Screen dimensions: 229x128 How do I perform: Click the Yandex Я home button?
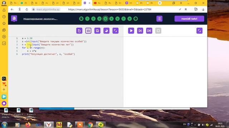[x=20, y=10]
